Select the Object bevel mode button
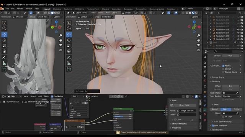 coord(225,109)
